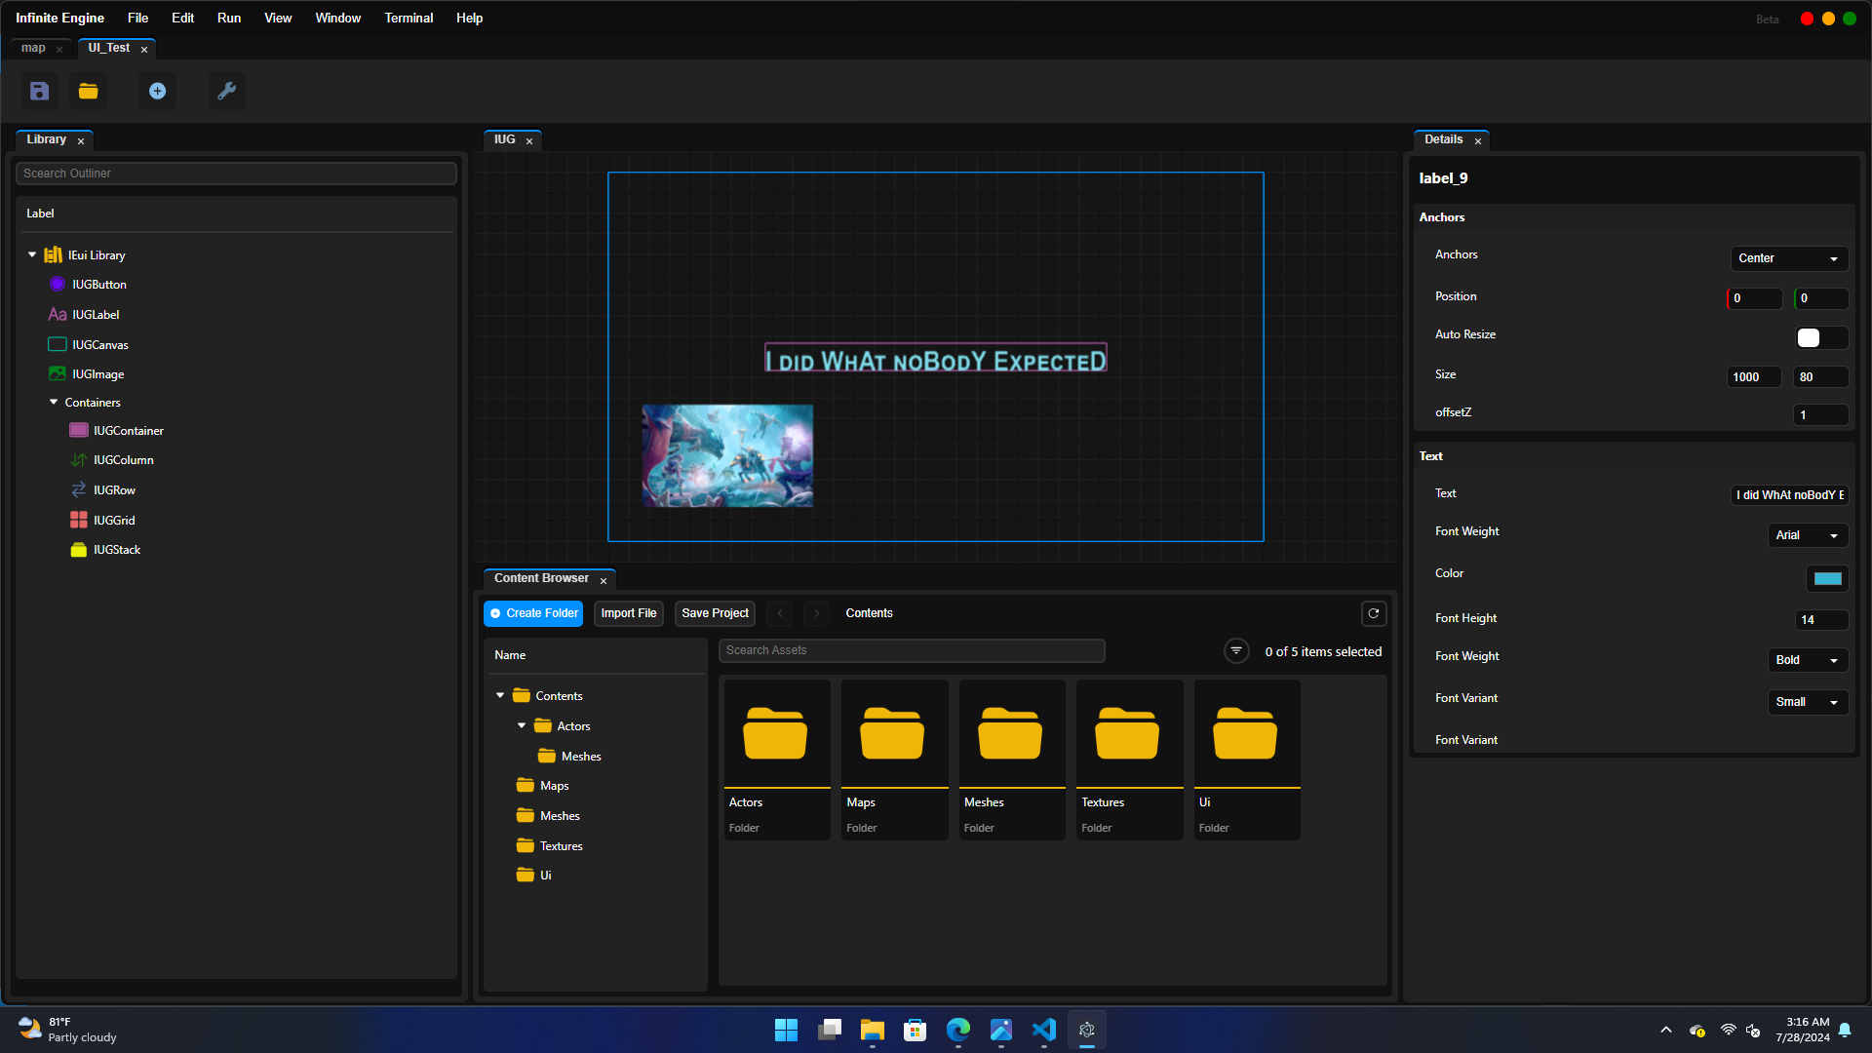This screenshot has height=1053, width=1872.
Task: Click the refresh icon in Content Browser
Action: [1374, 613]
